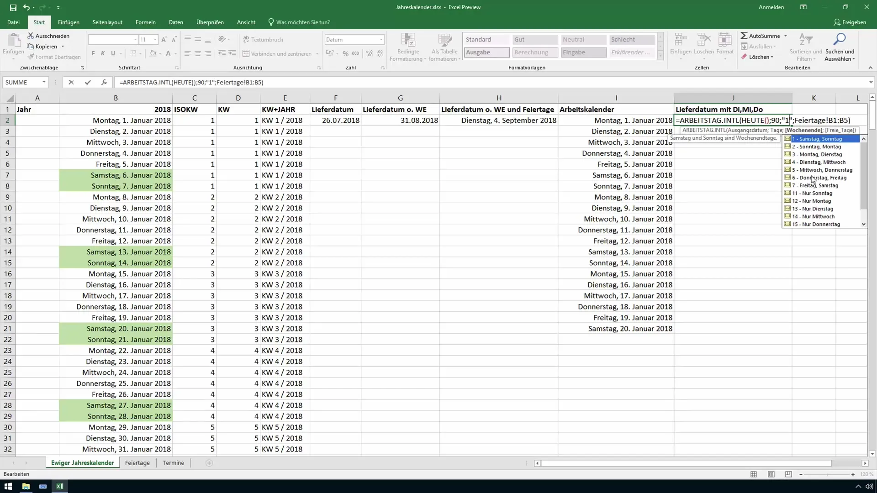Expand cell styles gallery arrow
The height and width of the screenshot is (493, 877).
660,56
